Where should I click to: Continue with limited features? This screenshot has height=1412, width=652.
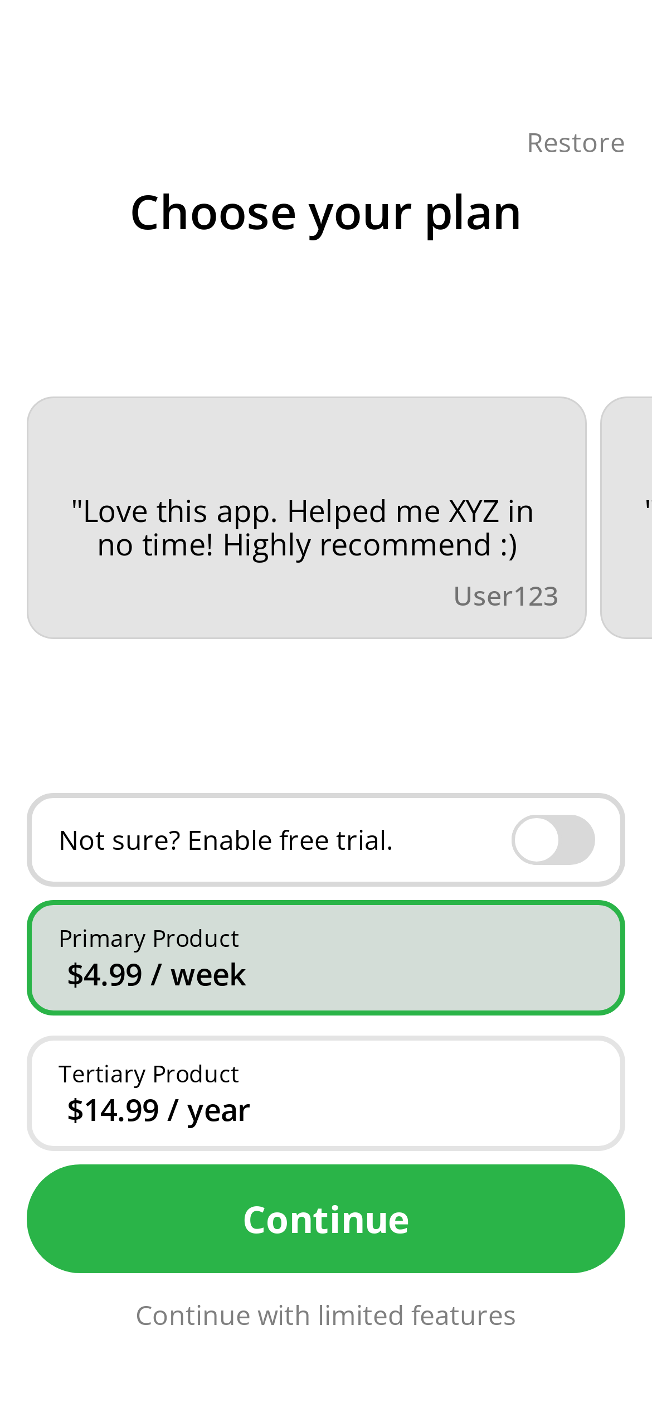pyautogui.click(x=326, y=1316)
